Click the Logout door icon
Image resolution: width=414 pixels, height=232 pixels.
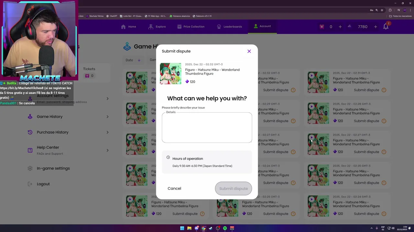pyautogui.click(x=30, y=184)
